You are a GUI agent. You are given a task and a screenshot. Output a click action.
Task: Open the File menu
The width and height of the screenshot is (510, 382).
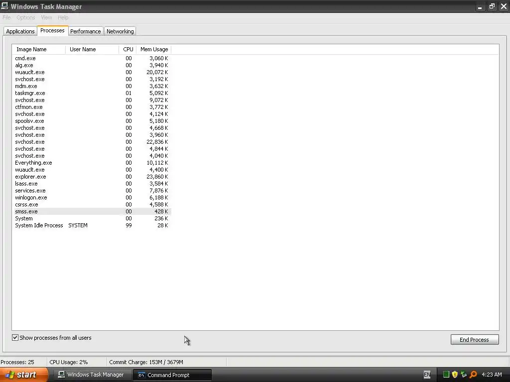pyautogui.click(x=6, y=17)
